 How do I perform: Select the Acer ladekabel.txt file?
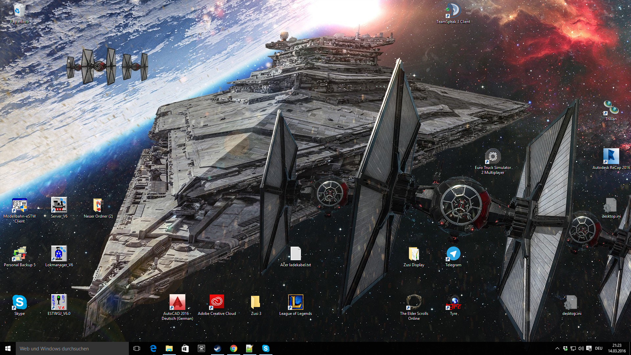tap(295, 257)
